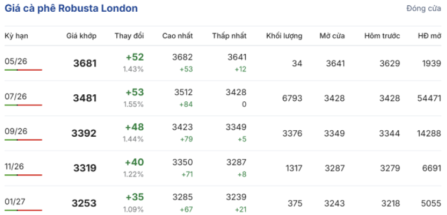This screenshot has height=215, width=447.
Task: Open the 07/26 contract term
Action: point(16,97)
